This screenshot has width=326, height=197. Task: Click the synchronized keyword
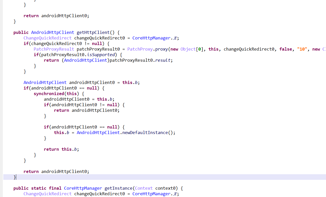click(x=49, y=94)
